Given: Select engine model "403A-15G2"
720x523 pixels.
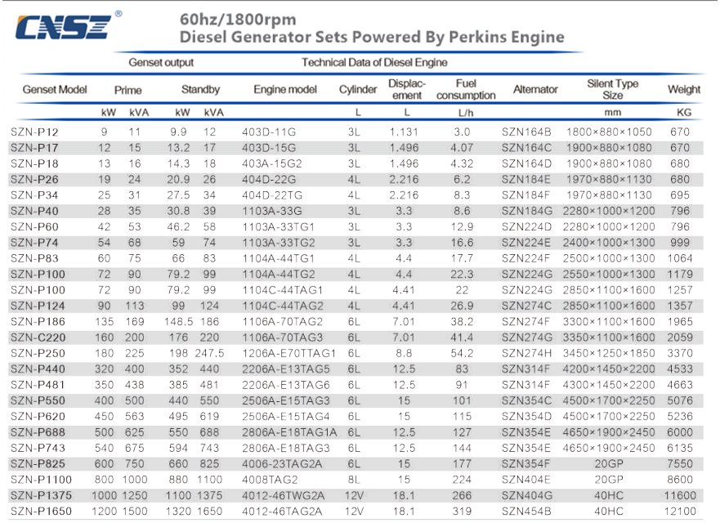Looking at the screenshot, I should coord(272,164).
